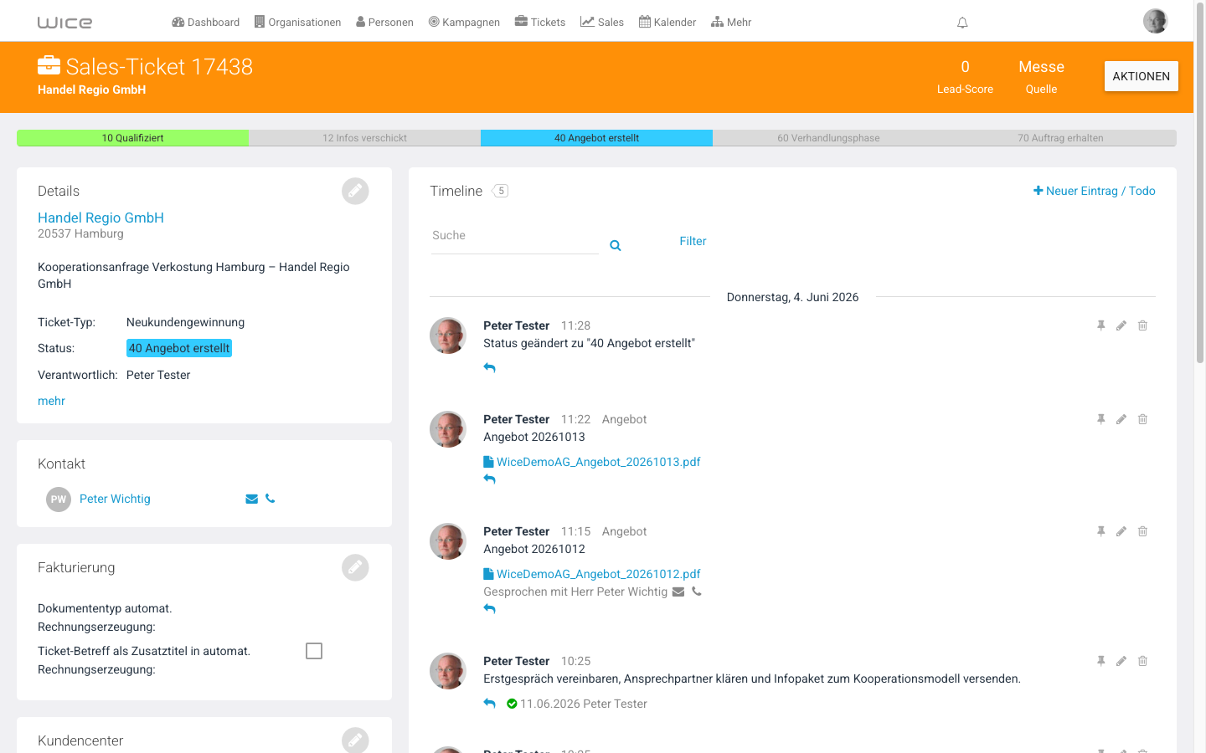1206x753 pixels.
Task: Reply to the Angebot 20261013 entry
Action: [x=490, y=479]
